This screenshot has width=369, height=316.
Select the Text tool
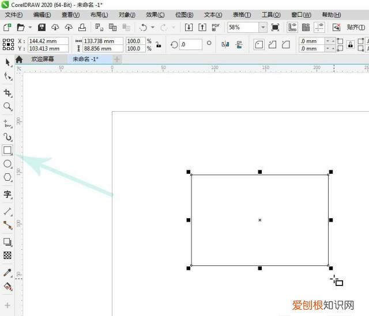point(7,195)
